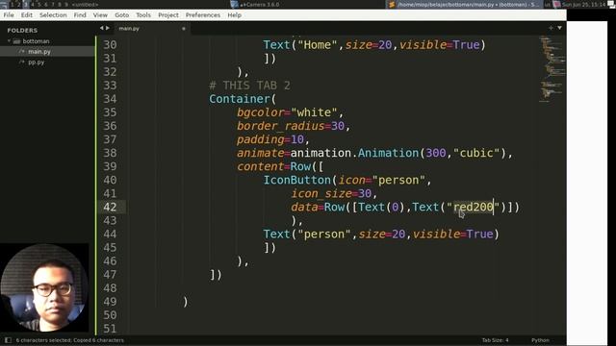Click line number 42 in the gutter
Image resolution: width=616 pixels, height=346 pixels.
[x=110, y=208]
